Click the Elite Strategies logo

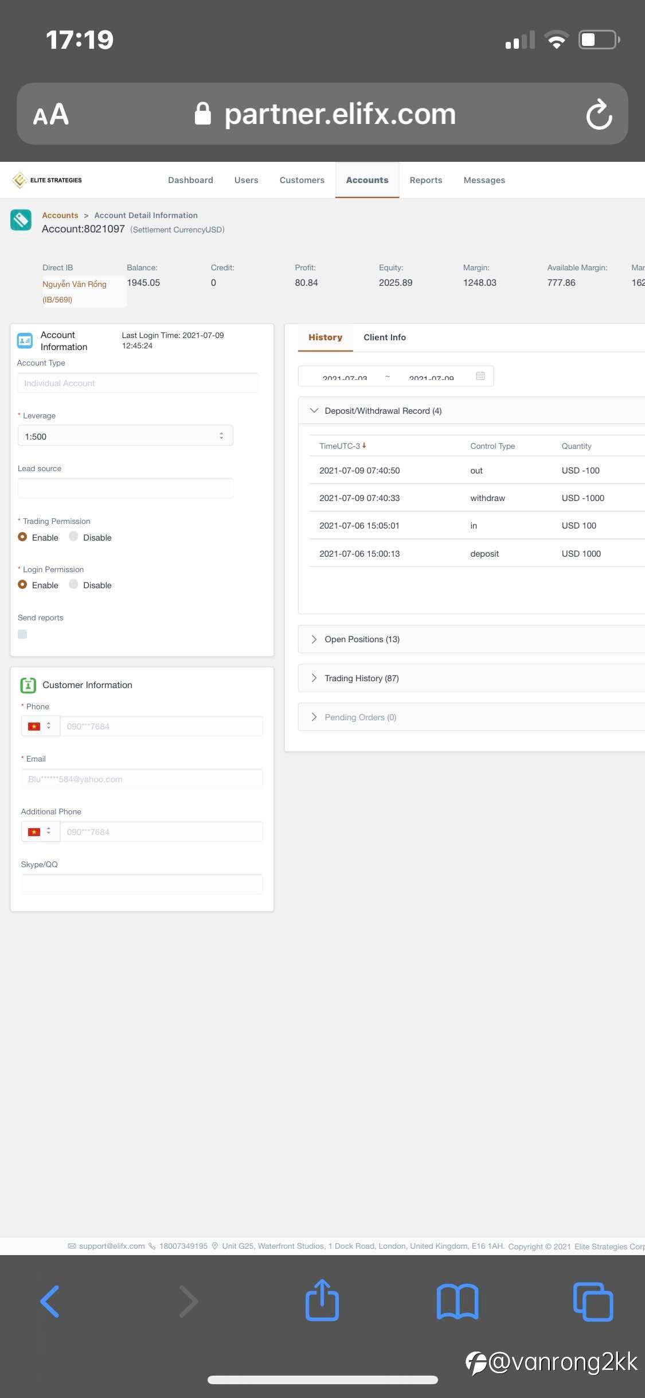47,180
